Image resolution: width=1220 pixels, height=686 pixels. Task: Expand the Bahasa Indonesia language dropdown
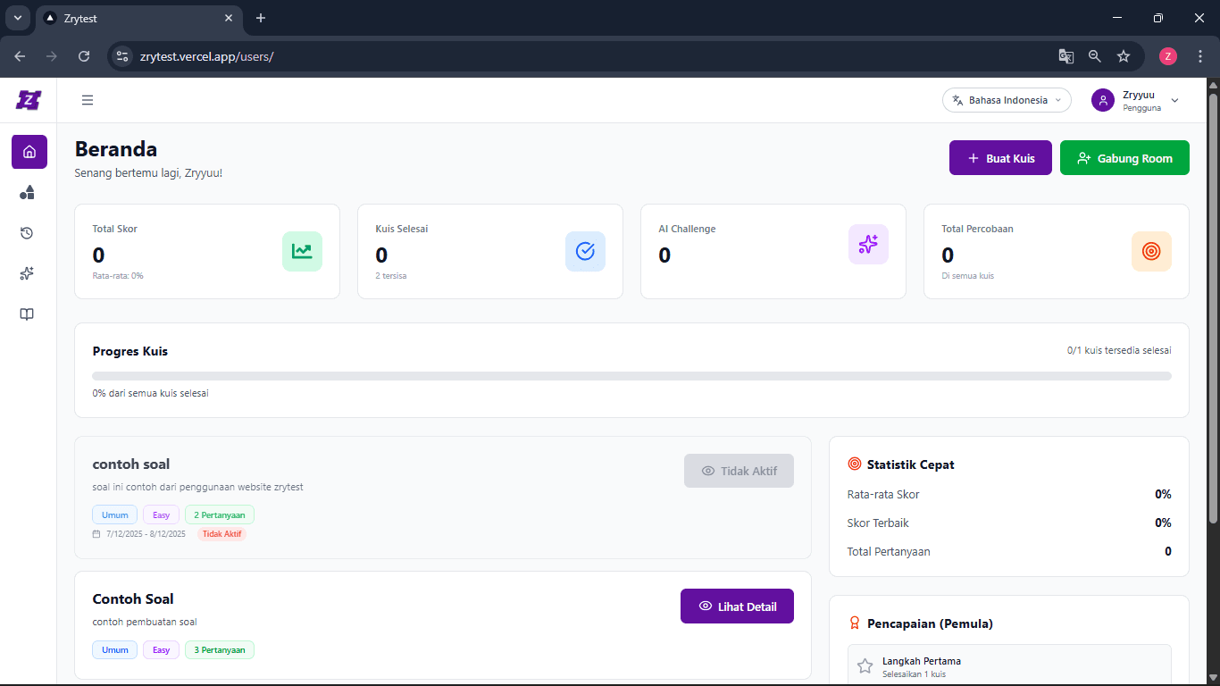tap(1007, 100)
